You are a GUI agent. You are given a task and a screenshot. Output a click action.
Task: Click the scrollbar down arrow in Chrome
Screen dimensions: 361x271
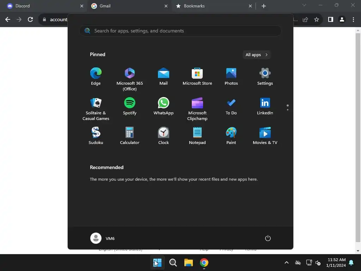point(358,251)
